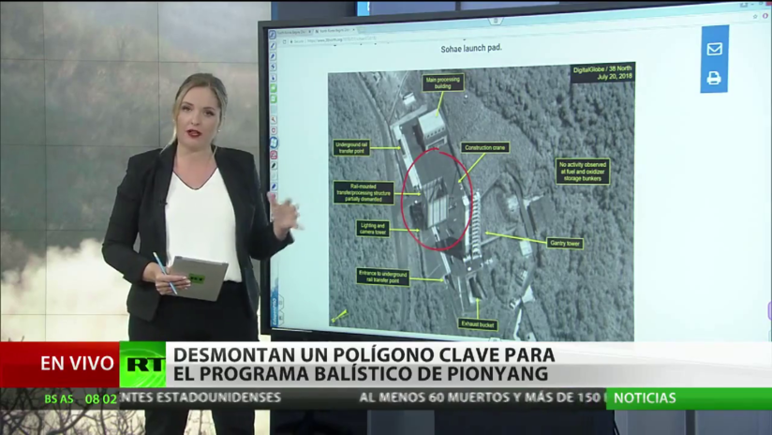Click the 'Lighting and camera tower' label
Screen dimensions: 772x435
372,229
